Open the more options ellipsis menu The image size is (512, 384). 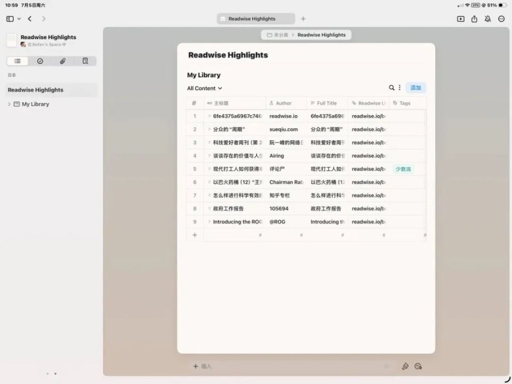[501, 19]
